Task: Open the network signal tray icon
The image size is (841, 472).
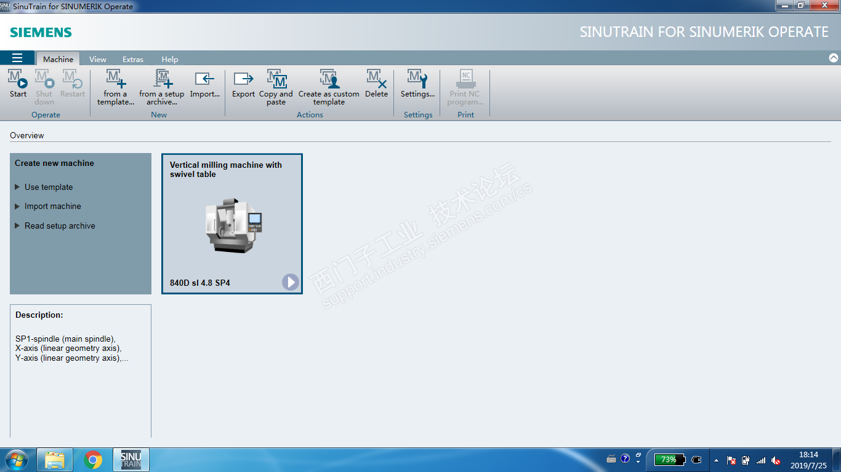Action: [x=761, y=460]
